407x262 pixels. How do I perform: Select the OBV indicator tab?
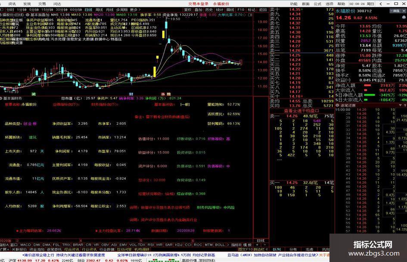point(105,245)
